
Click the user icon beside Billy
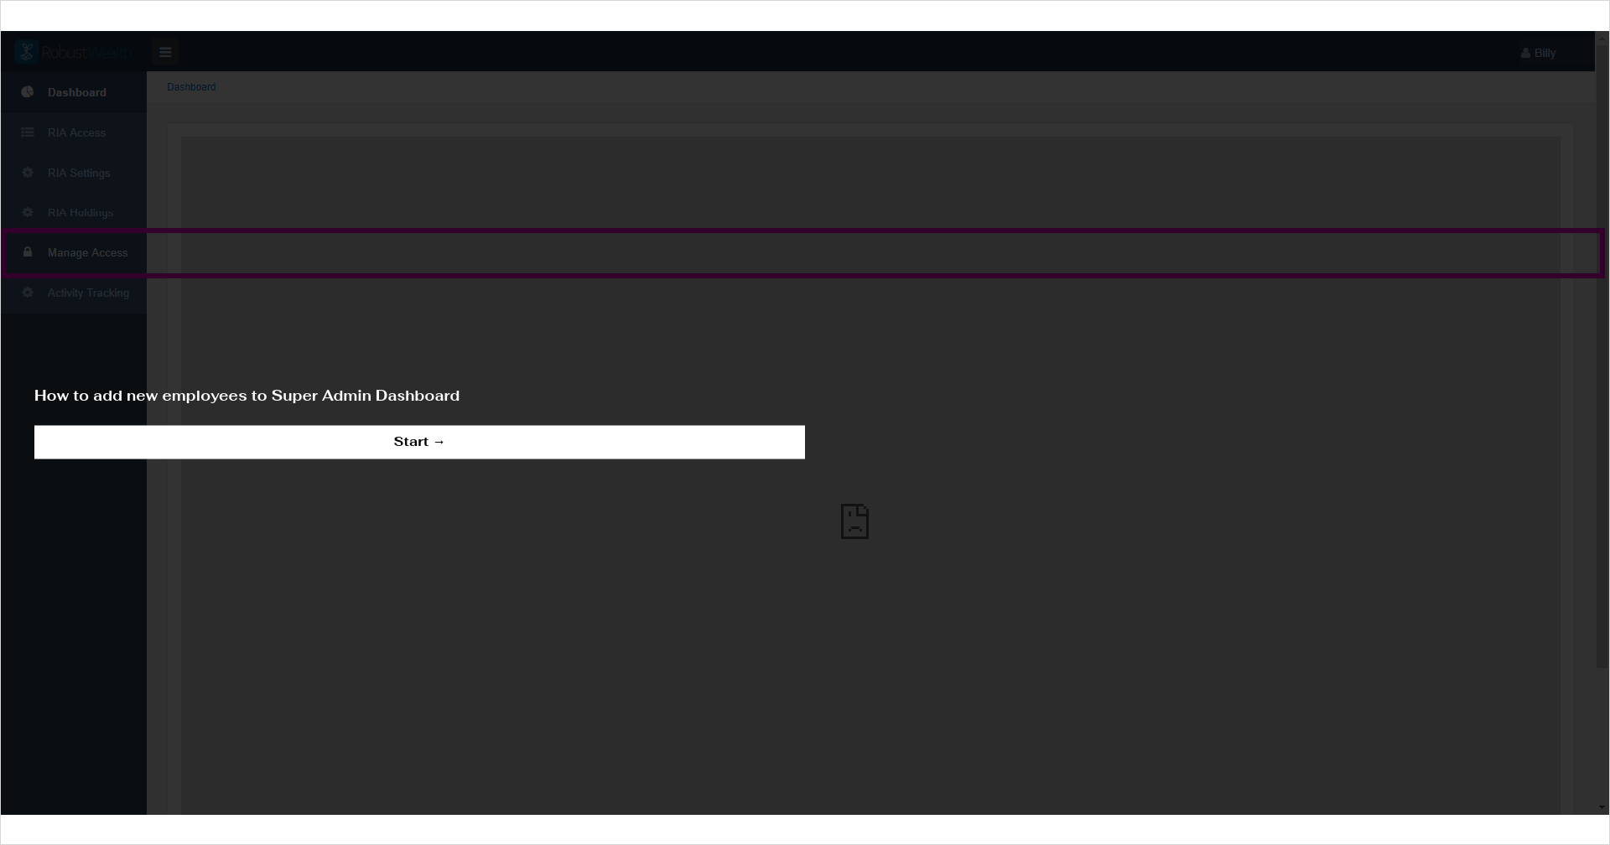coord(1525,53)
